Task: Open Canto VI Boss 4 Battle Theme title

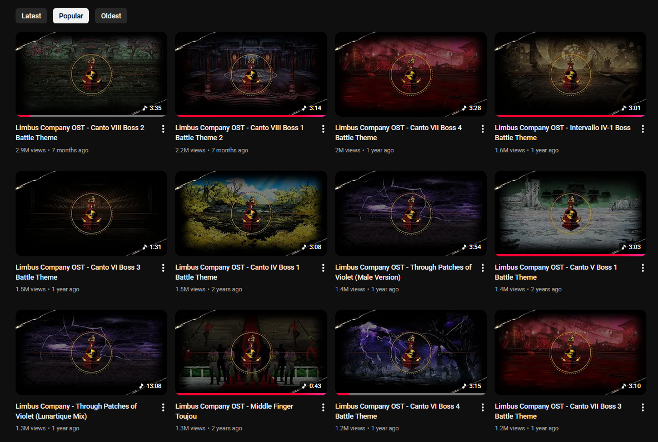Action: coord(397,411)
